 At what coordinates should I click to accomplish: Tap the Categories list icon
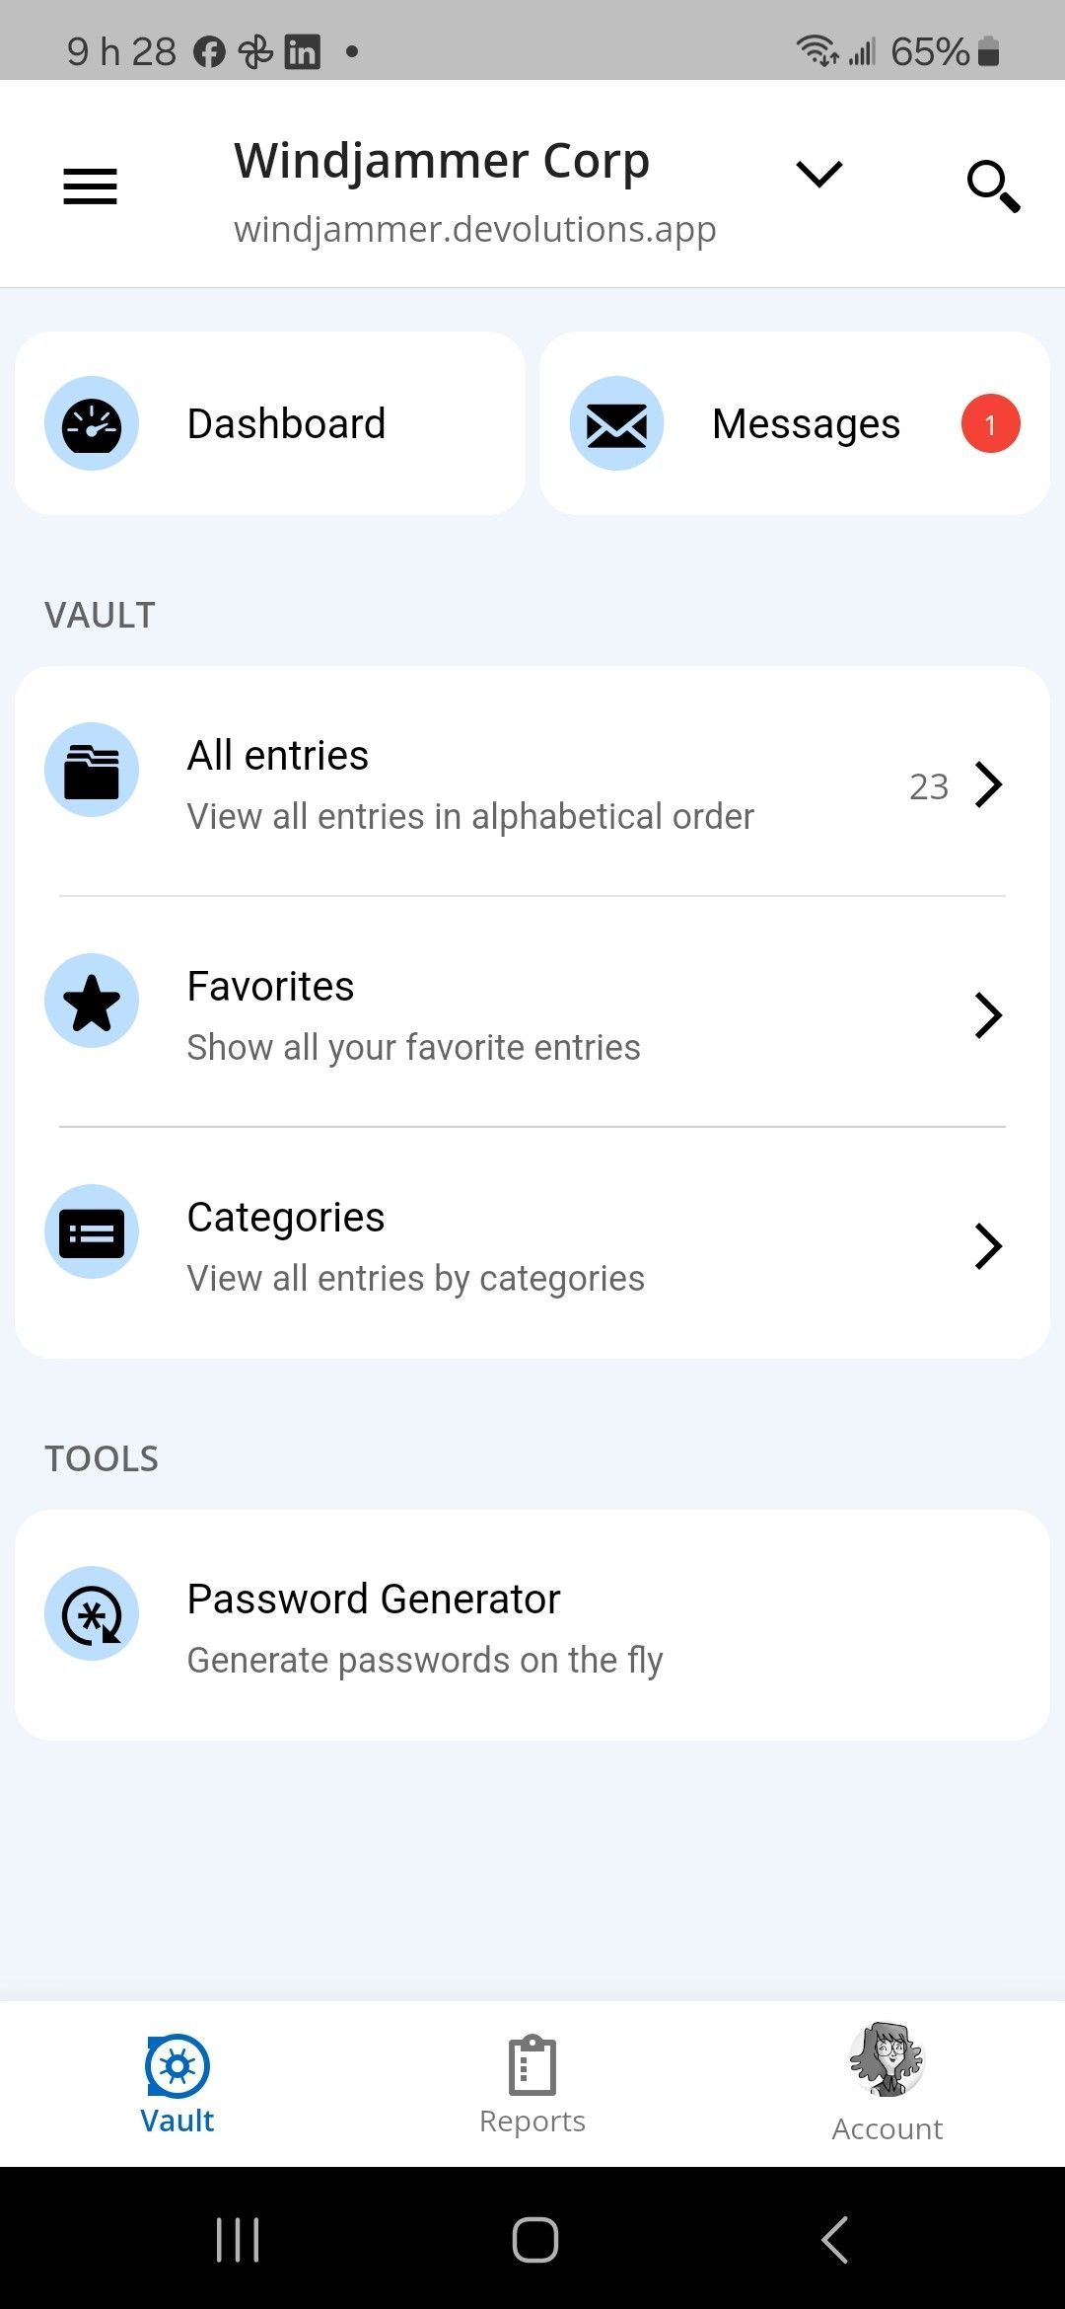tap(92, 1231)
